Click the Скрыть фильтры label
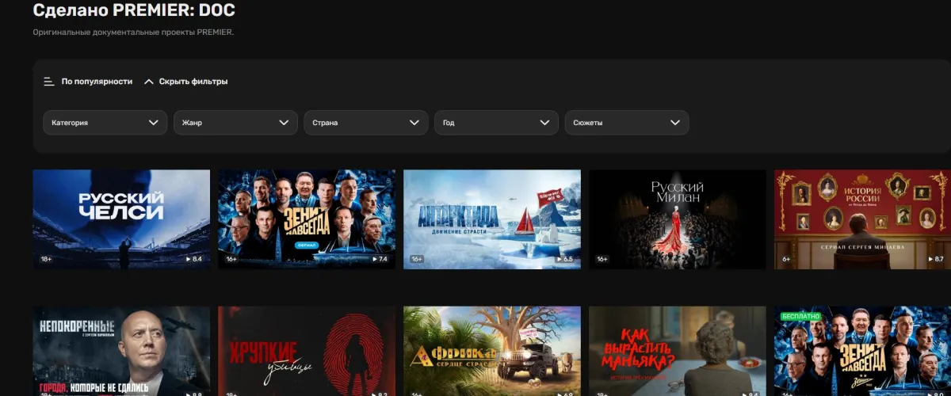The width and height of the screenshot is (951, 396). (193, 82)
